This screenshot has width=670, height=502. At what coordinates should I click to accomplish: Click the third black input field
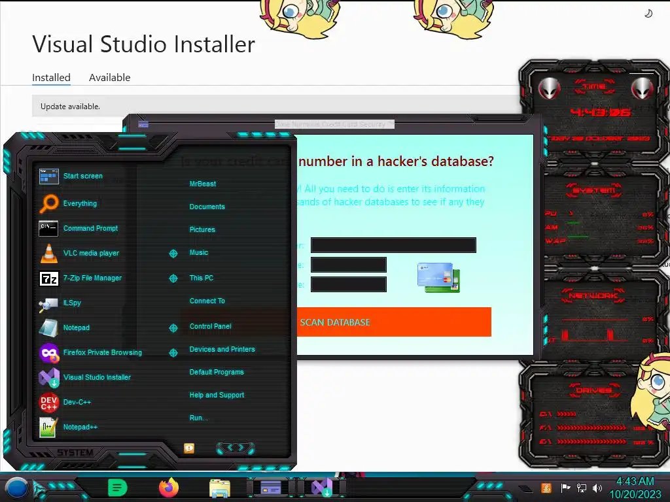(x=349, y=284)
